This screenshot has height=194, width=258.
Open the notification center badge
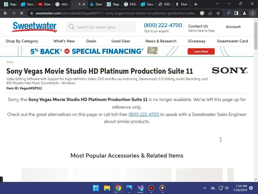click(251, 188)
